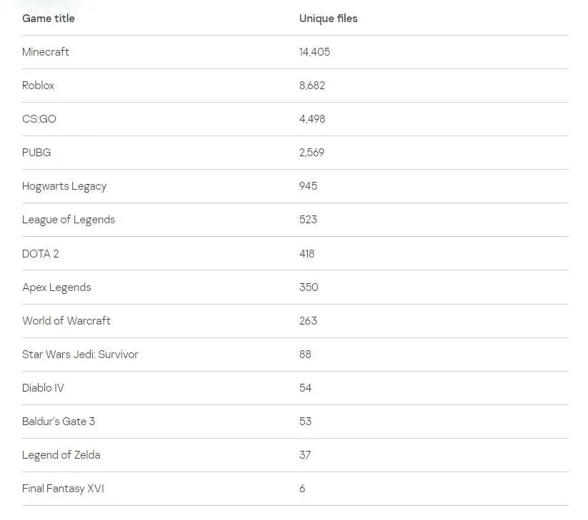Select the CS:GO table entry

pos(39,119)
